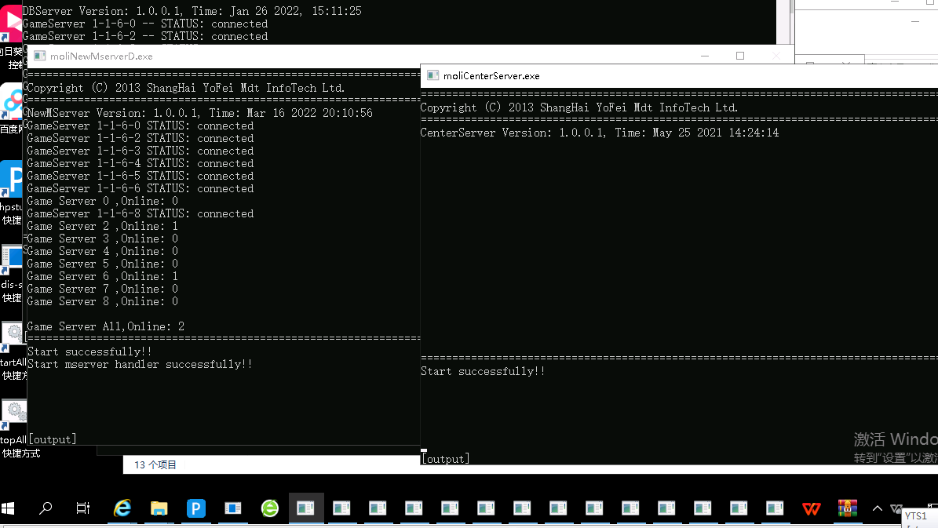
Task: Click the blue P icon on the taskbar
Action: point(195,509)
